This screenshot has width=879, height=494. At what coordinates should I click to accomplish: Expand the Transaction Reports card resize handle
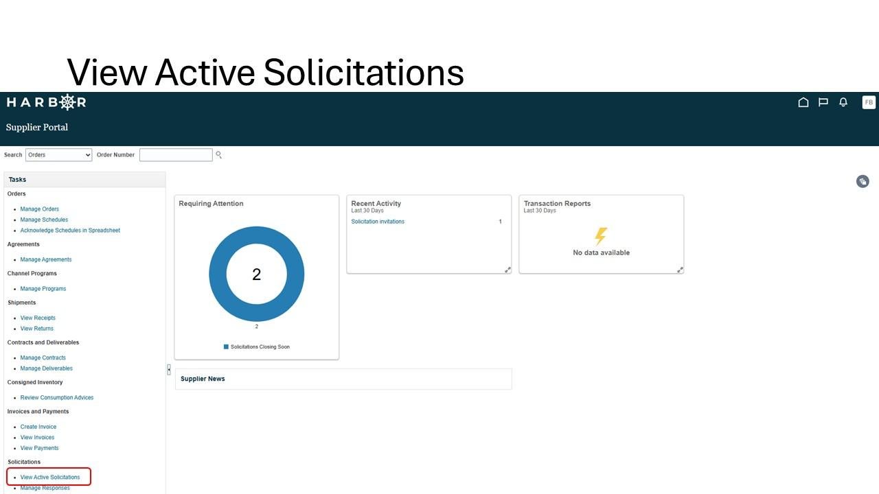click(x=680, y=270)
